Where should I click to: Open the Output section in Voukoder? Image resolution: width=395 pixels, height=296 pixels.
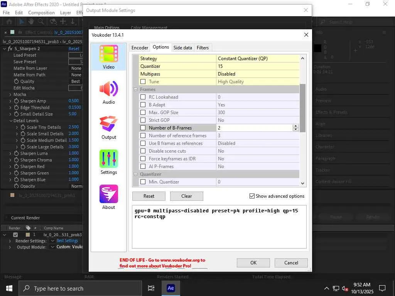click(108, 127)
